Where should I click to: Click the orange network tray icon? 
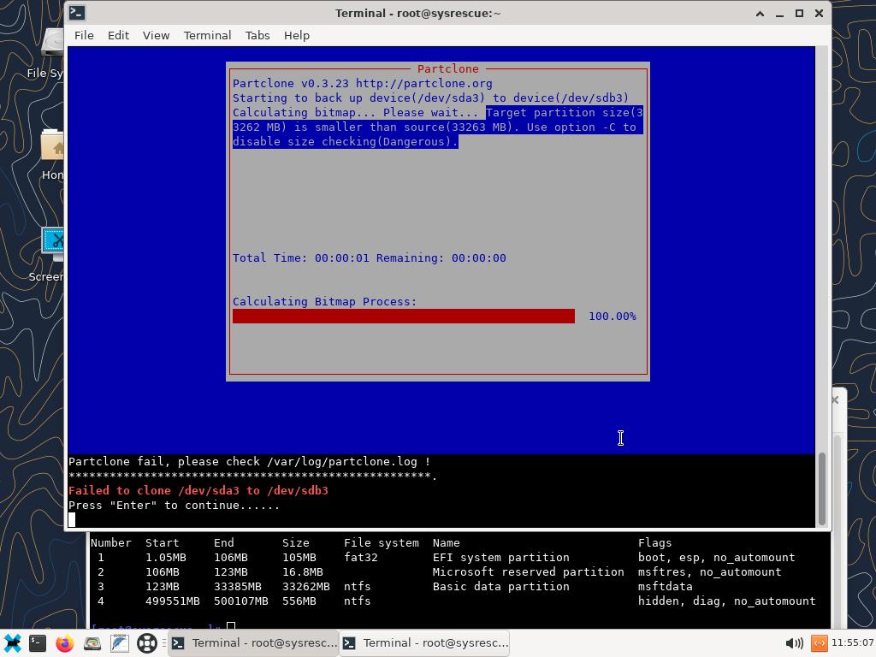(x=819, y=643)
